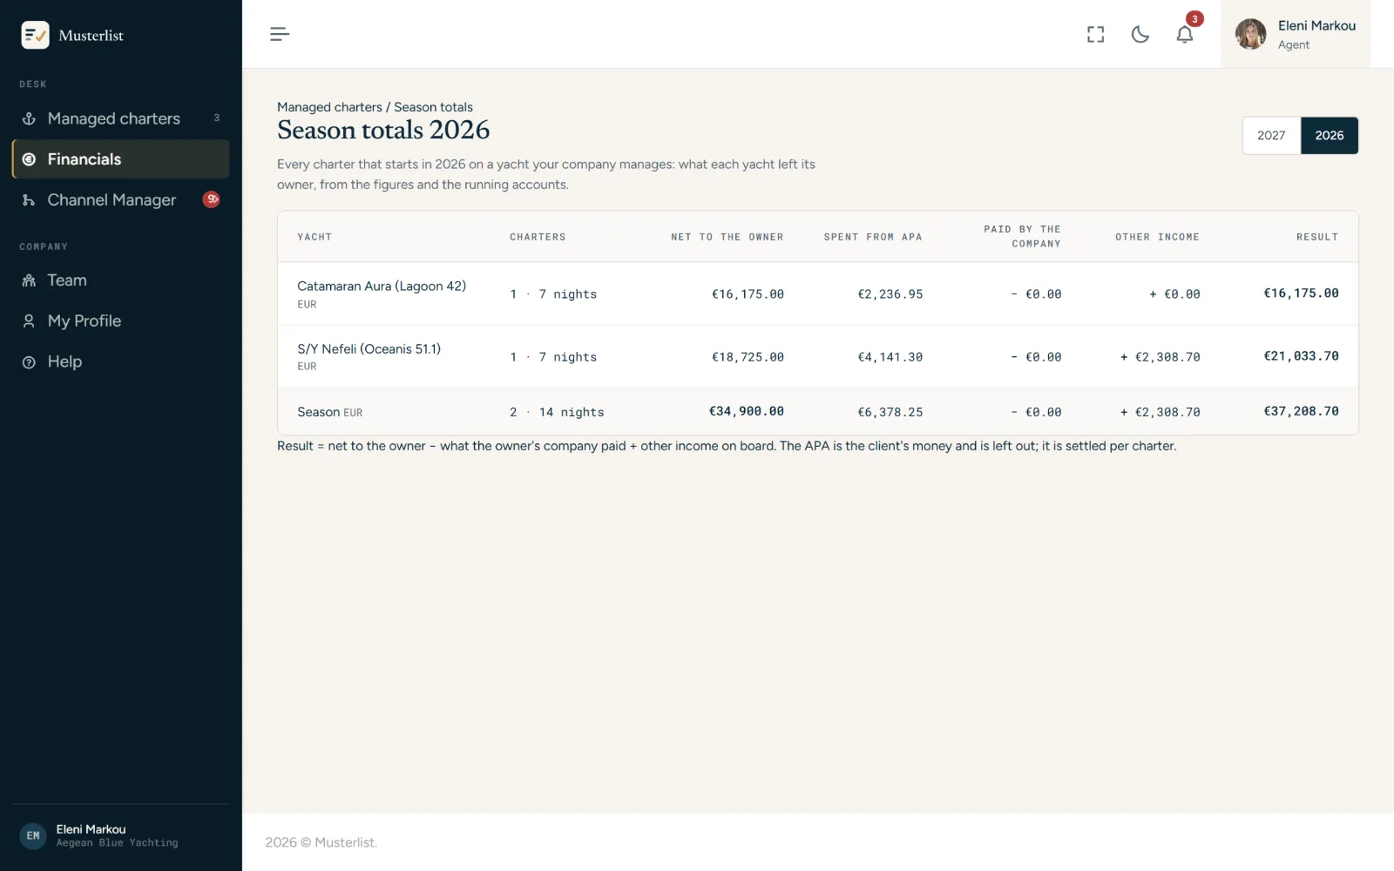
Task: Click the EM initials badge at sidebar bottom
Action: tap(33, 836)
